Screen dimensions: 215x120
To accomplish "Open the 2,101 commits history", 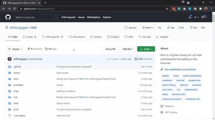I will click(x=143, y=59).
